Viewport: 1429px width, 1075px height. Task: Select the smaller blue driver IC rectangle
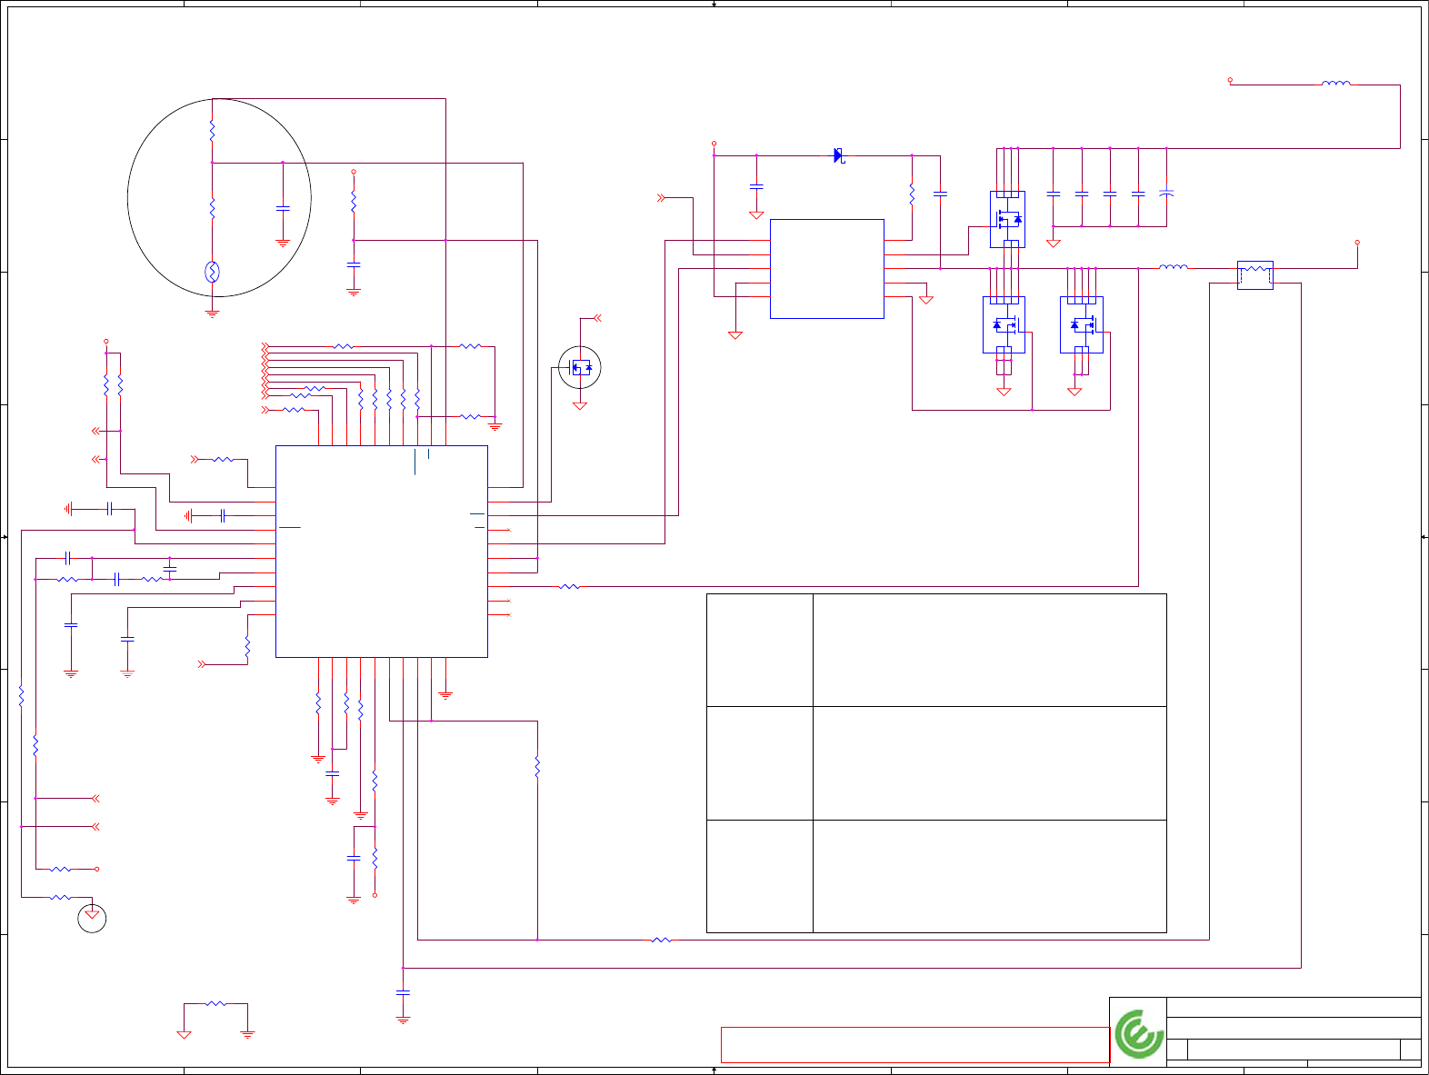[827, 269]
